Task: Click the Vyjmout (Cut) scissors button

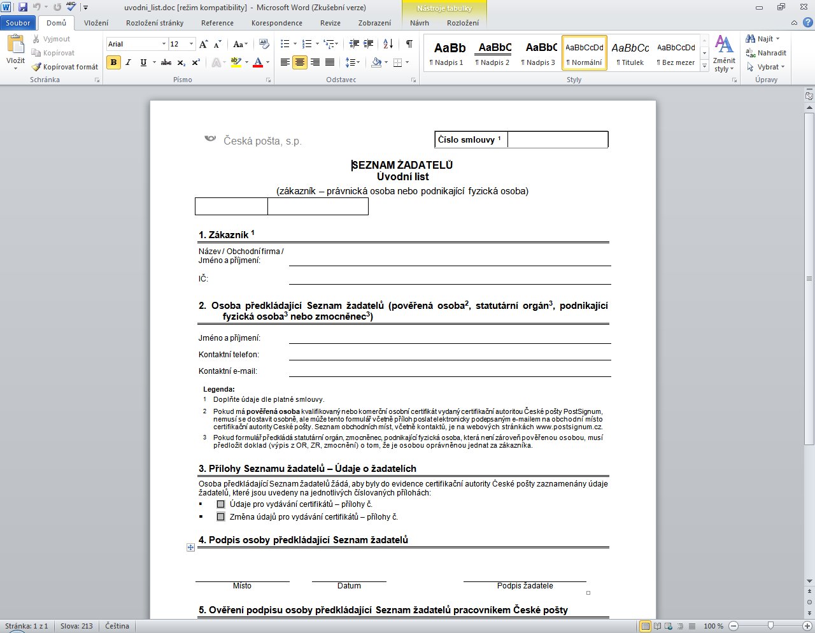Action: tap(51, 39)
